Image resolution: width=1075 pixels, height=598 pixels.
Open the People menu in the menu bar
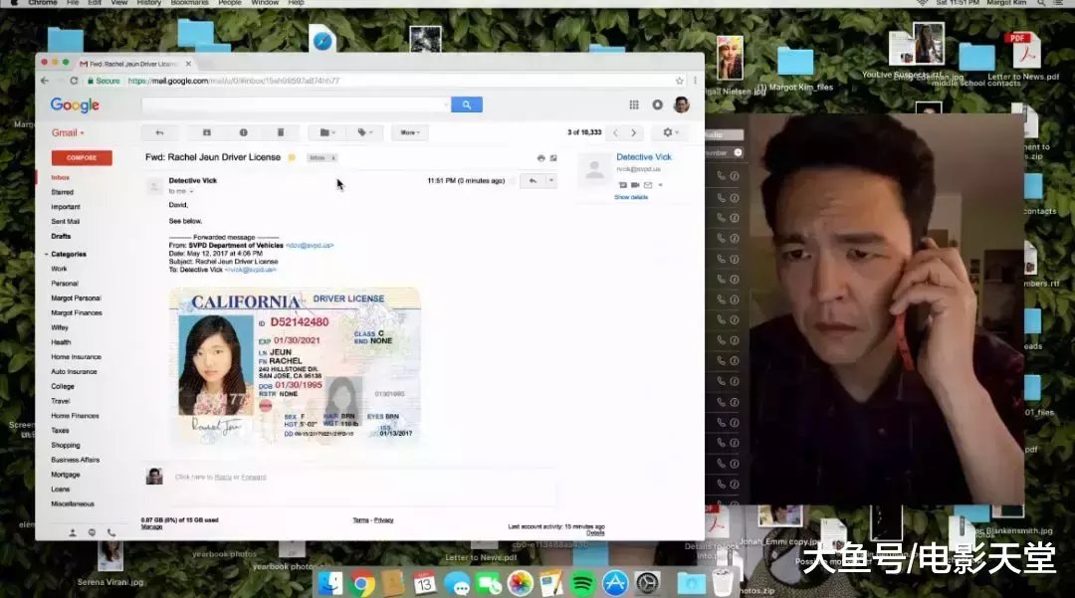click(x=230, y=3)
